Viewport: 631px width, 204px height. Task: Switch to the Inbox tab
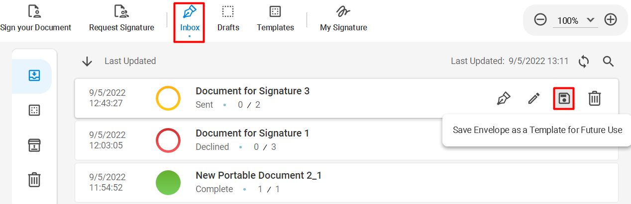click(x=190, y=20)
